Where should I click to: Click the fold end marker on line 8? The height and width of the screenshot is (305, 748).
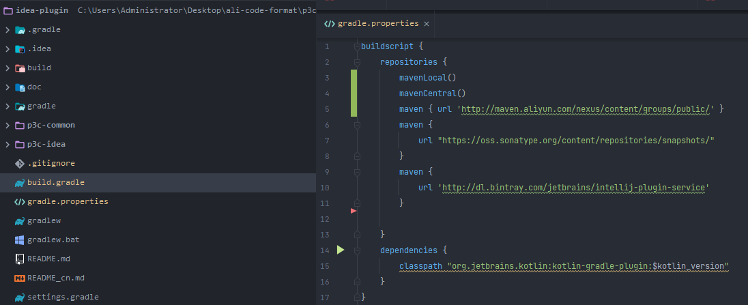click(357, 156)
